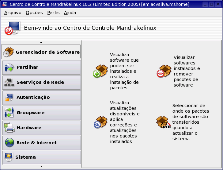Image resolution: width=223 pixels, height=170 pixels.
Task: Open the remove software packages icon
Action: pyautogui.click(x=164, y=71)
